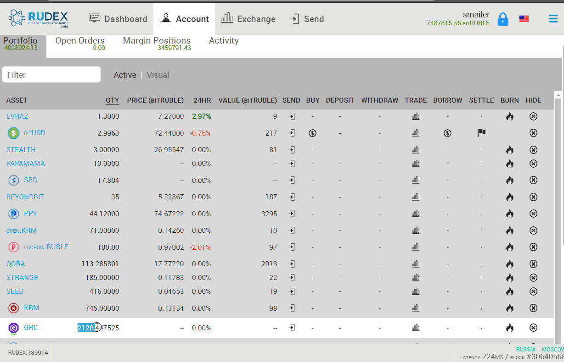This screenshot has height=362, width=564.
Task: Open trade chart icon for PPY
Action: pyautogui.click(x=416, y=214)
